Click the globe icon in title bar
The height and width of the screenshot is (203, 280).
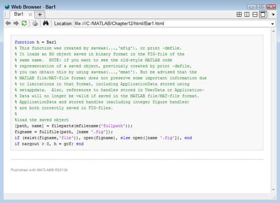point(7,7)
